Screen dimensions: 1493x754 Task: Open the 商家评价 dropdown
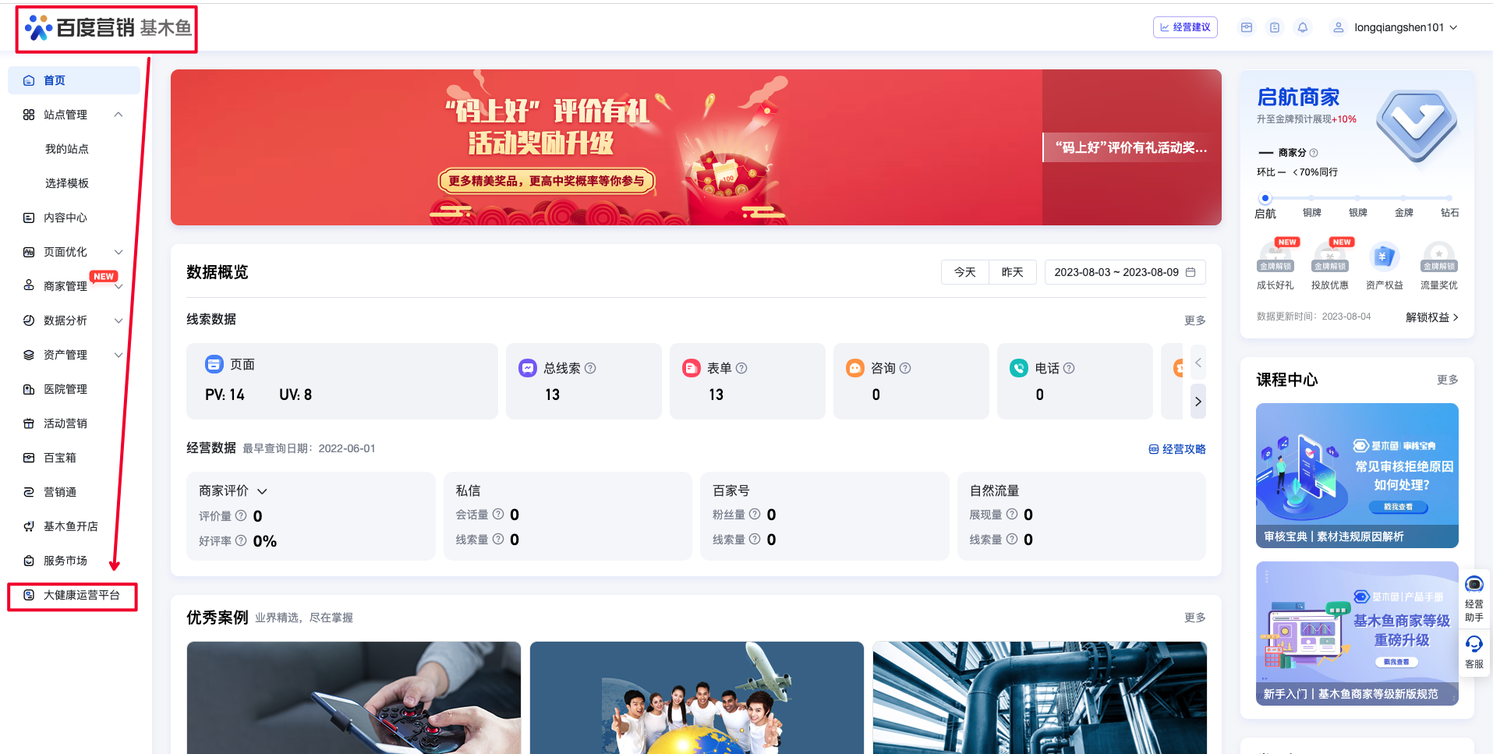(262, 491)
